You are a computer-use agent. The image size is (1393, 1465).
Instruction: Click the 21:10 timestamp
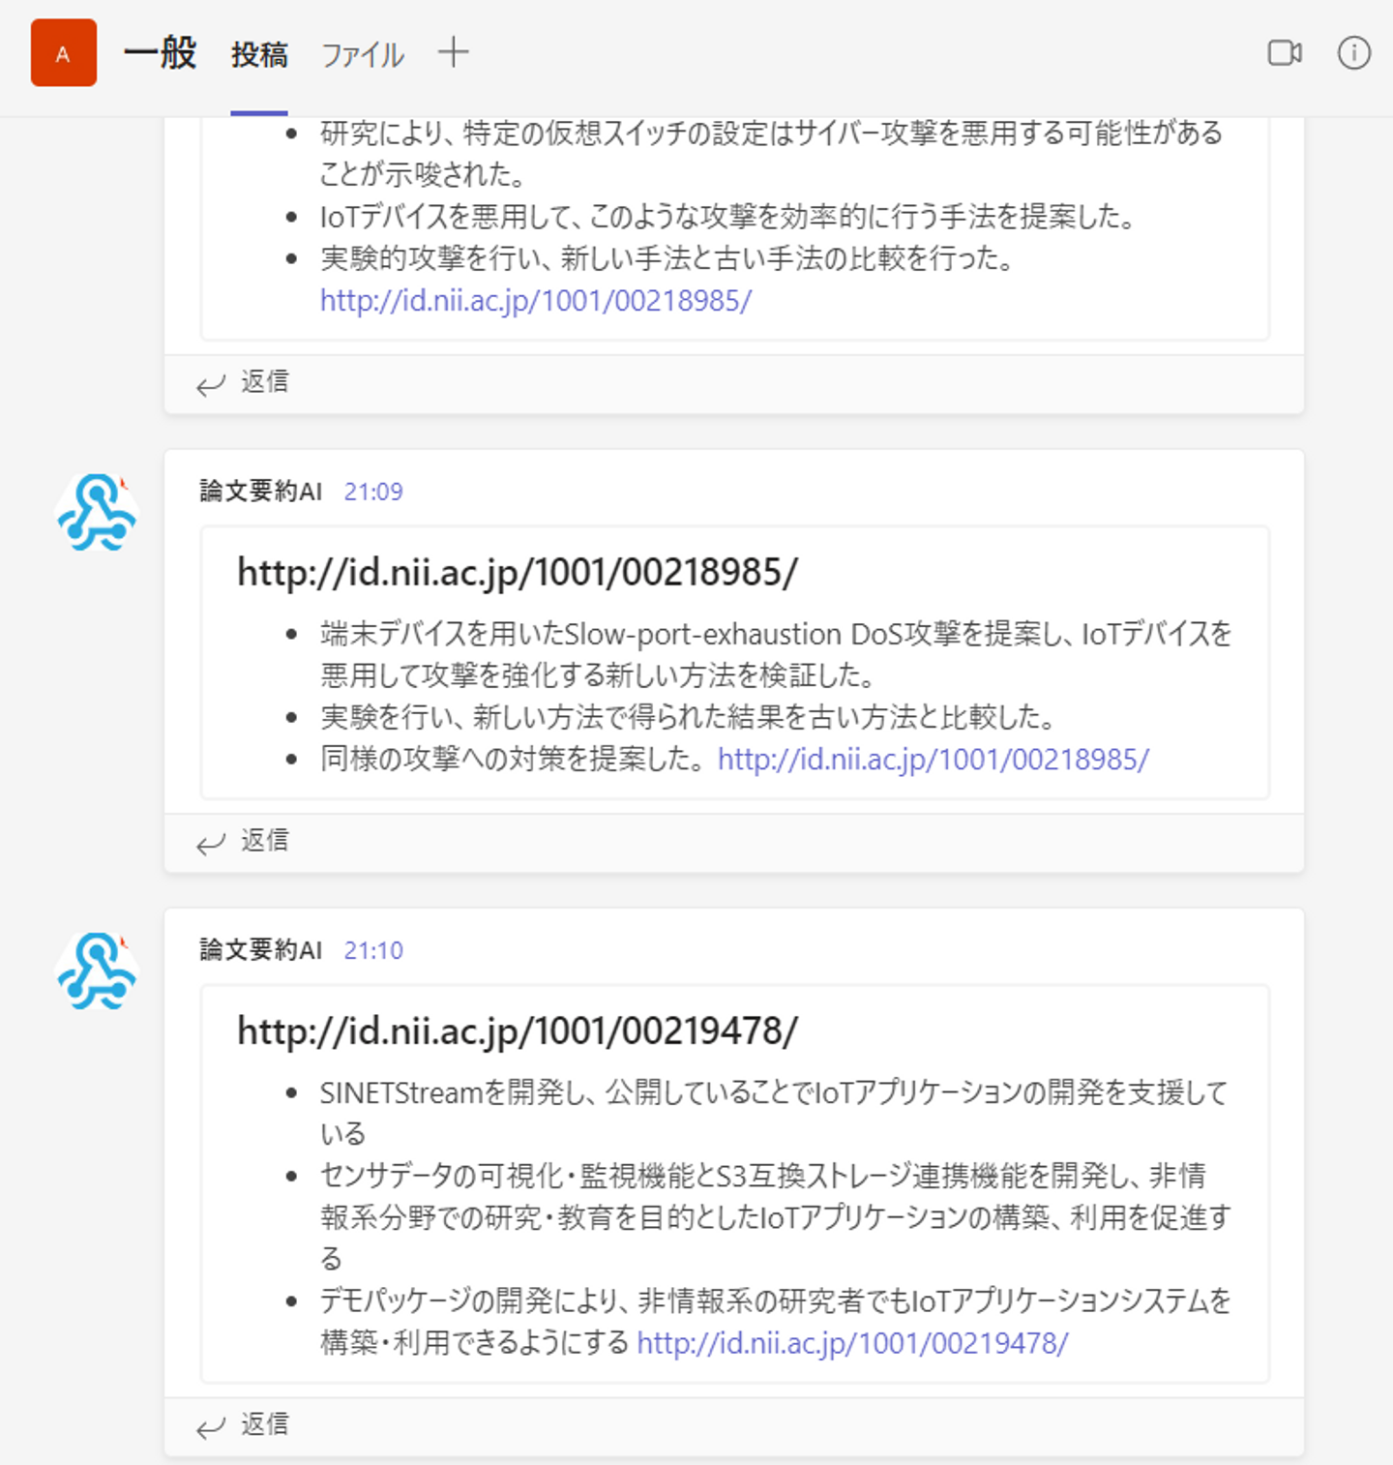pos(373,951)
